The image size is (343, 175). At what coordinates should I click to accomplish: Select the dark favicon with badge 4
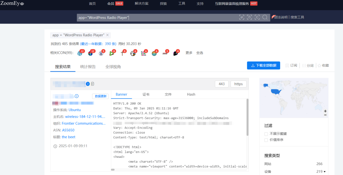click(176, 53)
